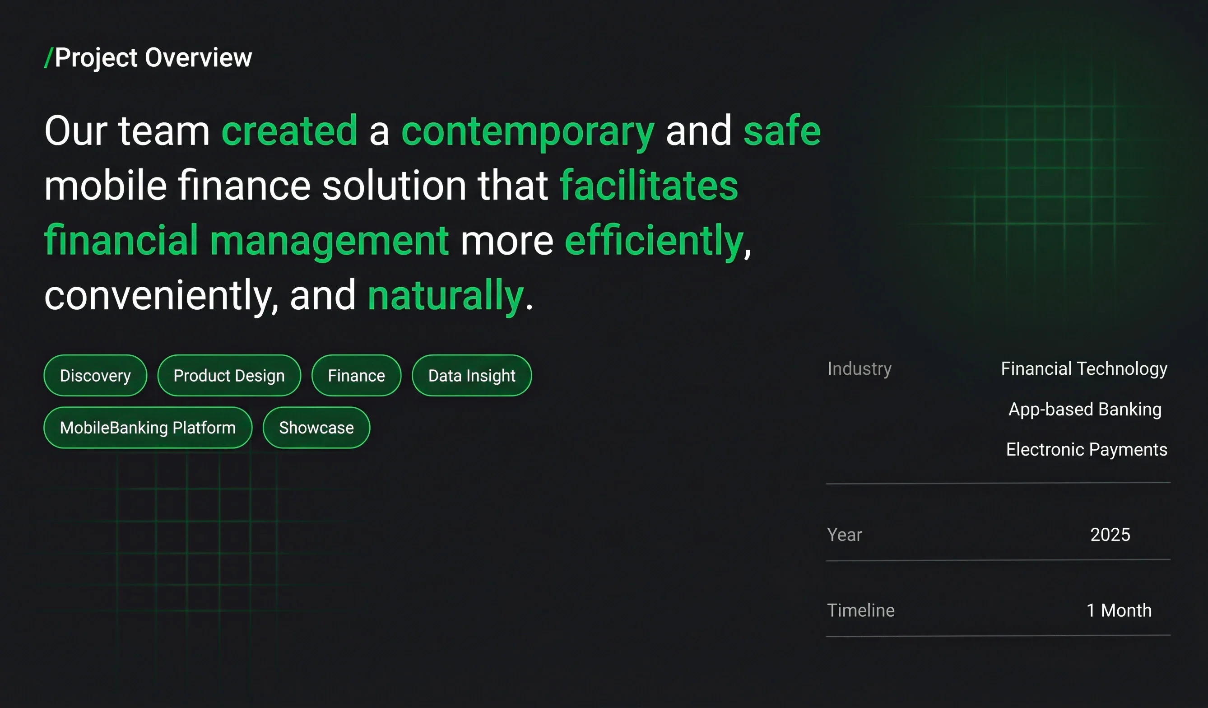This screenshot has height=708, width=1208.
Task: Open the Data Insight tag
Action: coord(472,375)
